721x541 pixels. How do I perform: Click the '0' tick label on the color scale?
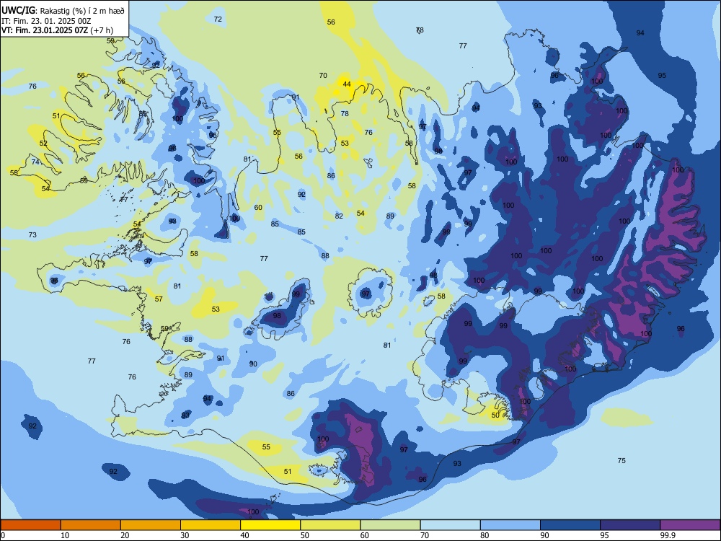(x=4, y=535)
